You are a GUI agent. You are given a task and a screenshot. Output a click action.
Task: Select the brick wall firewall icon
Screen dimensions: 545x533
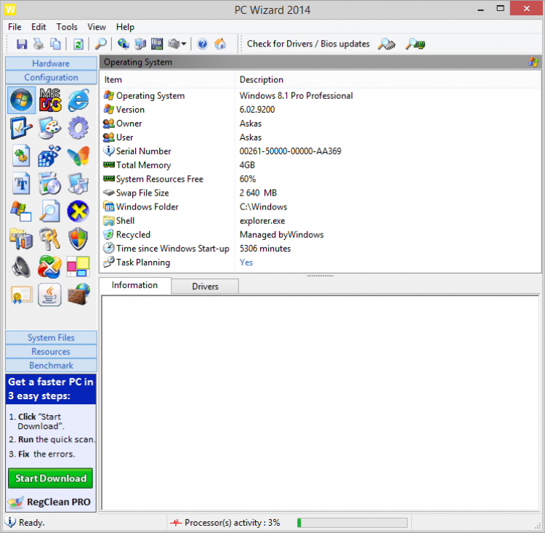78,294
